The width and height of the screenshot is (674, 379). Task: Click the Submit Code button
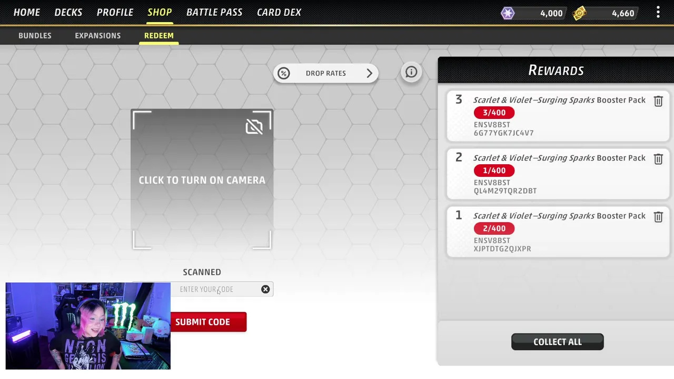(x=208, y=322)
